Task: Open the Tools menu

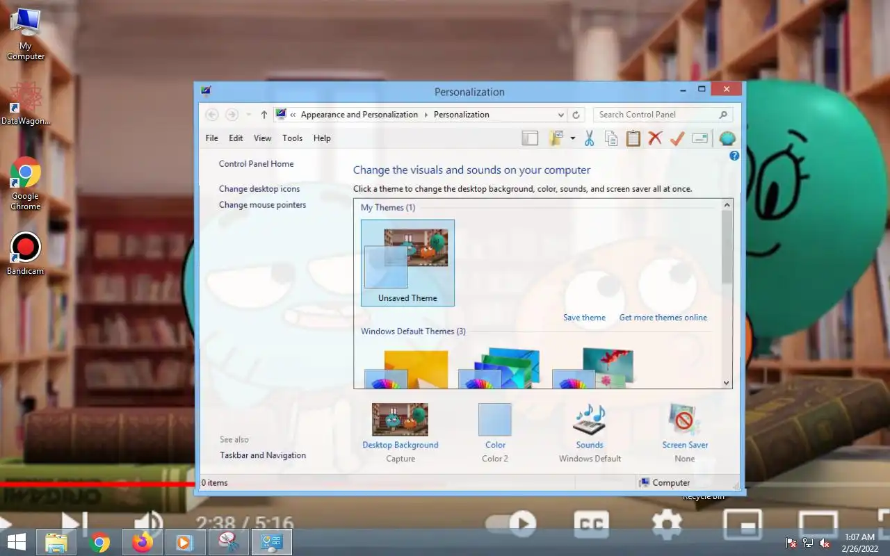Action: (292, 138)
